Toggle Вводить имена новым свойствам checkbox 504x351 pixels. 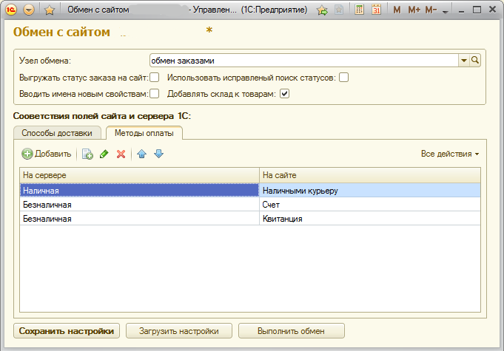(x=154, y=94)
